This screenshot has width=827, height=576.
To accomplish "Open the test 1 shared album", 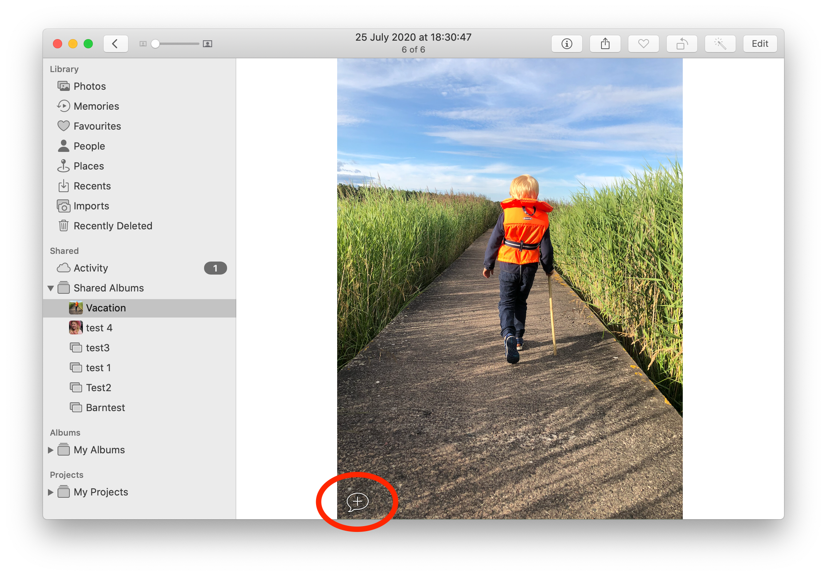I will (x=139, y=368).
